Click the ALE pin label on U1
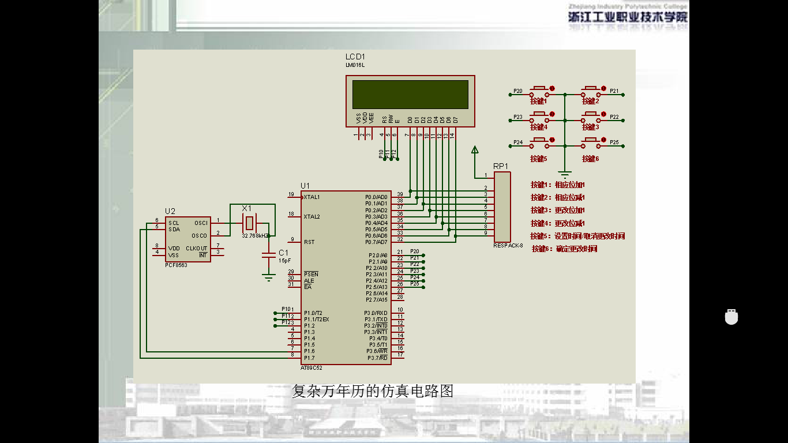Viewport: 788px width, 443px height. pyautogui.click(x=309, y=280)
